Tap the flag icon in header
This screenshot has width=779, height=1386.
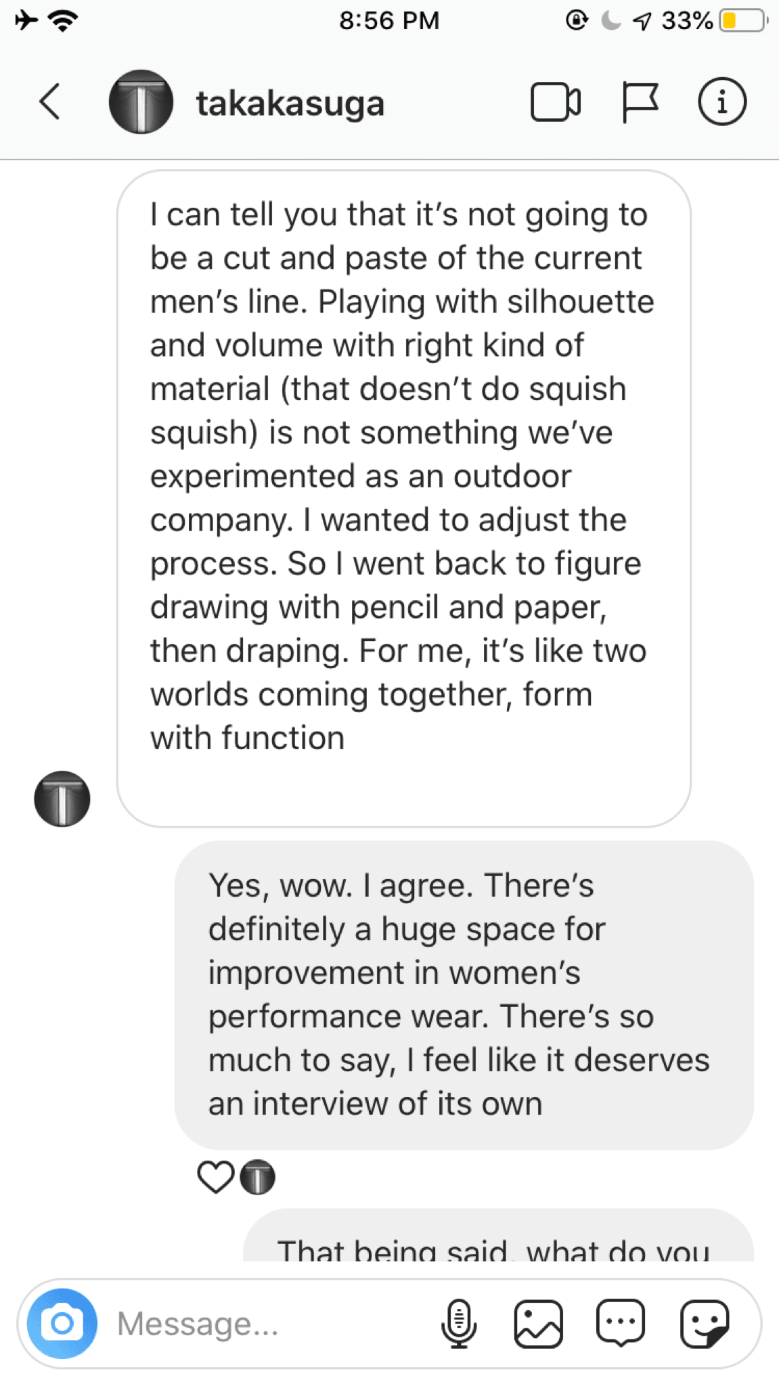click(639, 102)
